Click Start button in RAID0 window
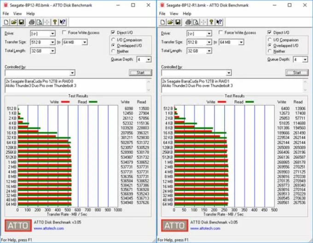The height and width of the screenshot is (243, 313). click(140, 73)
